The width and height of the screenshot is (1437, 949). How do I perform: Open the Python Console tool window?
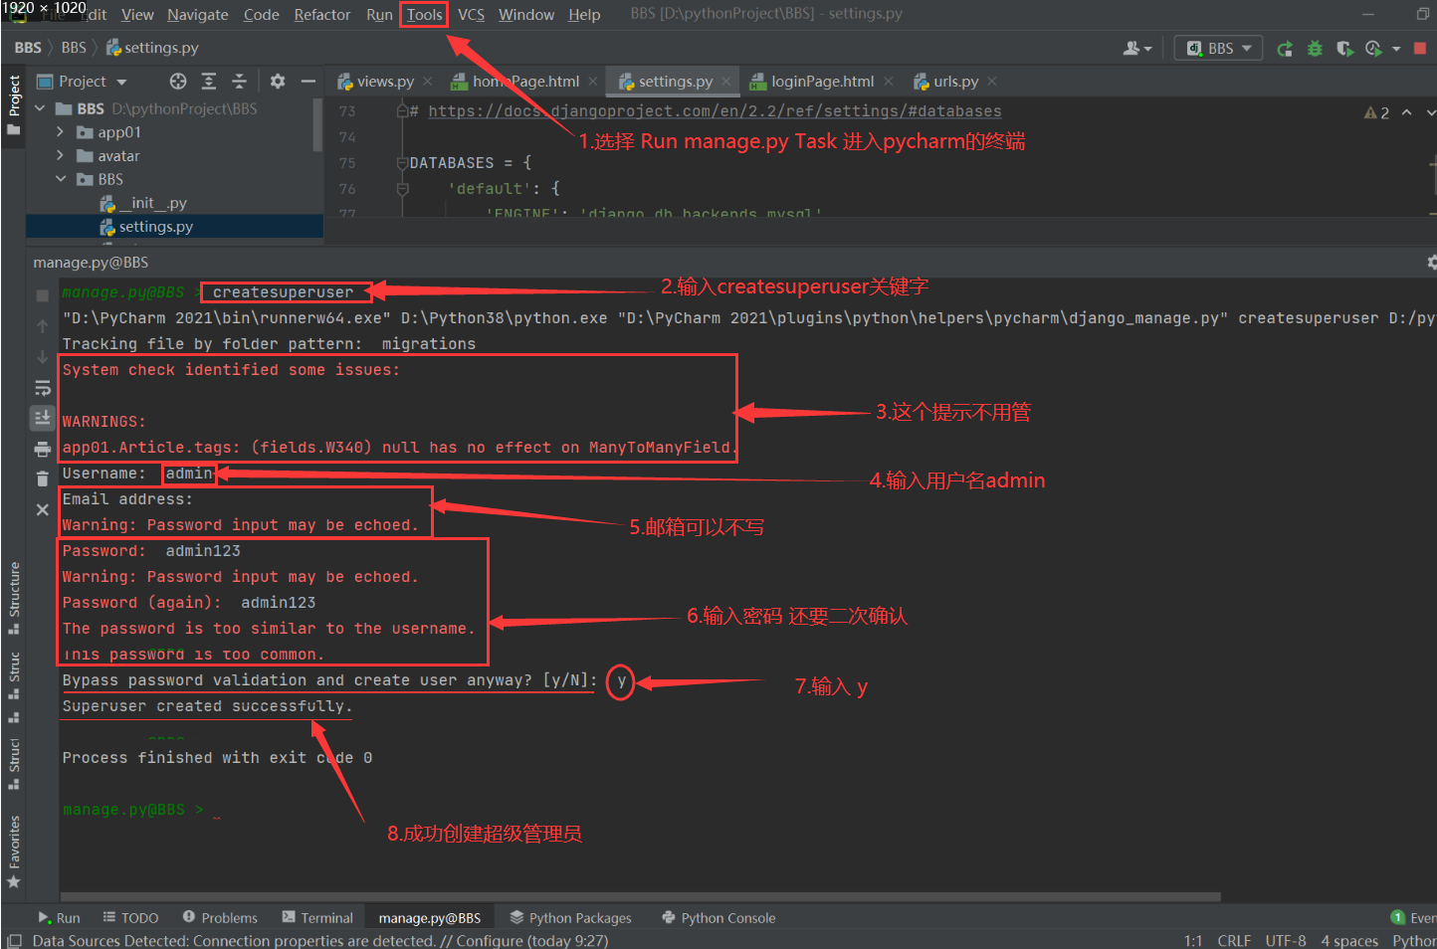[x=718, y=918]
